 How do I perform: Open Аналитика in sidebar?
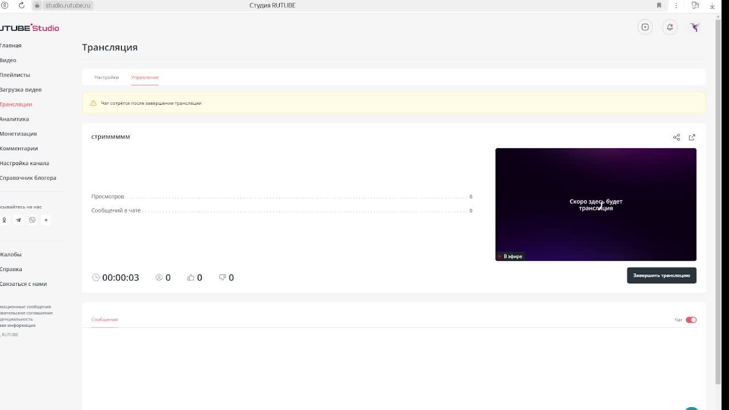point(14,120)
